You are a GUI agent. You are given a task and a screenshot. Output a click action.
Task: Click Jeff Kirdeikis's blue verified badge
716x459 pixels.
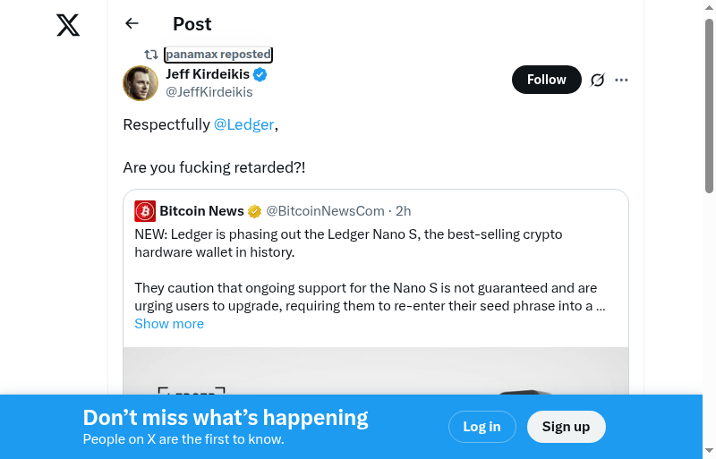click(x=260, y=74)
